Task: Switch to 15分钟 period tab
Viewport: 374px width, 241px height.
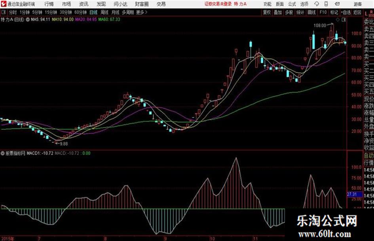Action: pos(51,12)
